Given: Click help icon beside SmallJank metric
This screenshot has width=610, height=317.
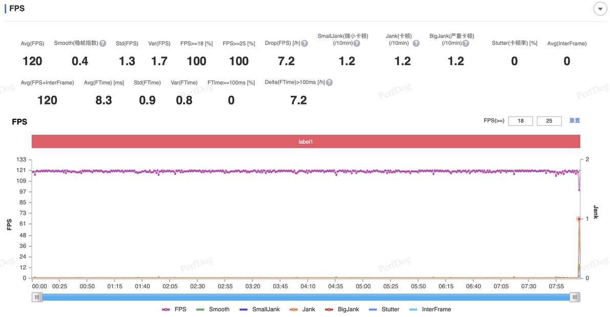Looking at the screenshot, I should (x=357, y=43).
